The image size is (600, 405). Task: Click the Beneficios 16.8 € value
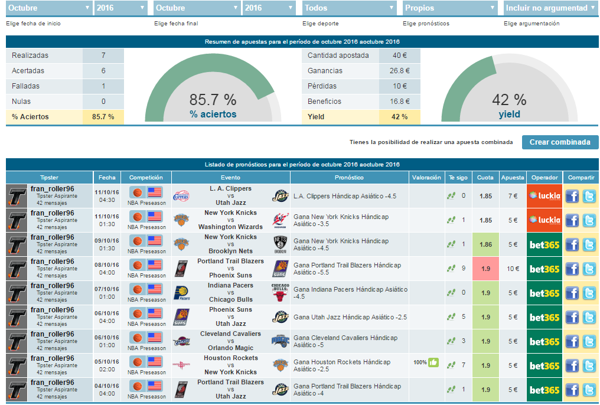point(399,102)
